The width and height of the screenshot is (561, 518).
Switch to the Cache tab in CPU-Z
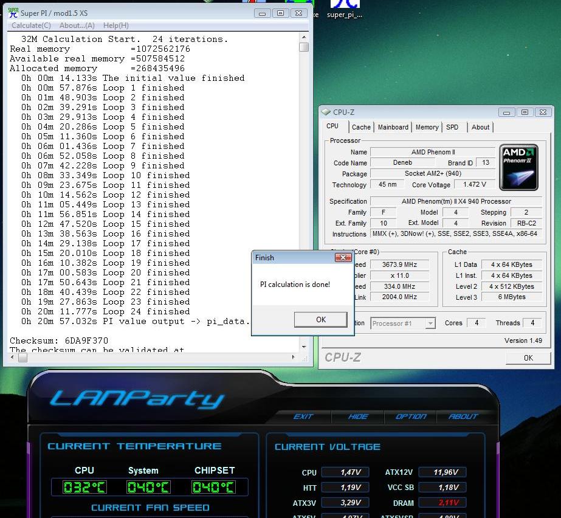pos(361,127)
